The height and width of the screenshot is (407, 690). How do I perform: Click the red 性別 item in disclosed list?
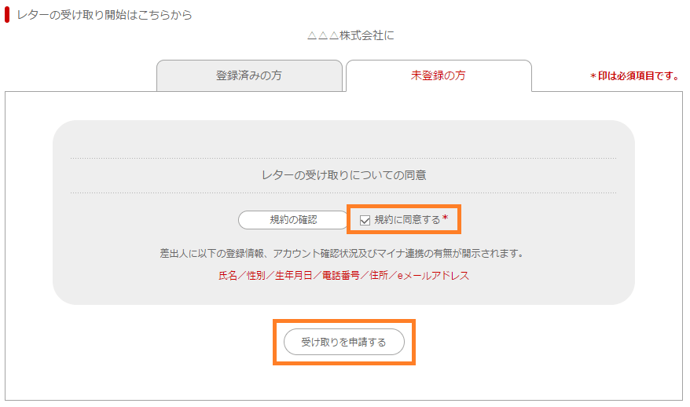coord(256,276)
